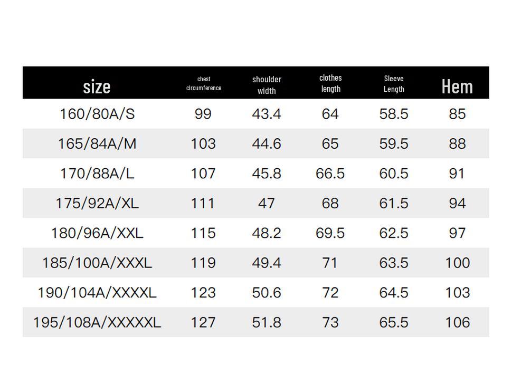Select the 195/108A/XXXXXL size cell
Viewport: 512px width, 384px height.
point(97,322)
